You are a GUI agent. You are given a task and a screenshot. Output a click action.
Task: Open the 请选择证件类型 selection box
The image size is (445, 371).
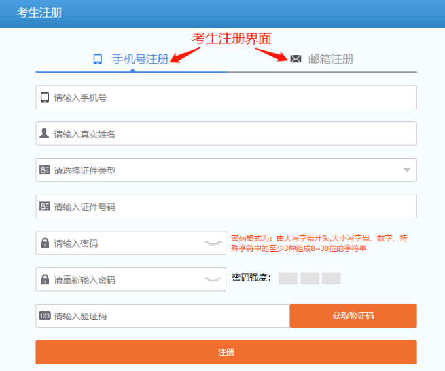[226, 170]
